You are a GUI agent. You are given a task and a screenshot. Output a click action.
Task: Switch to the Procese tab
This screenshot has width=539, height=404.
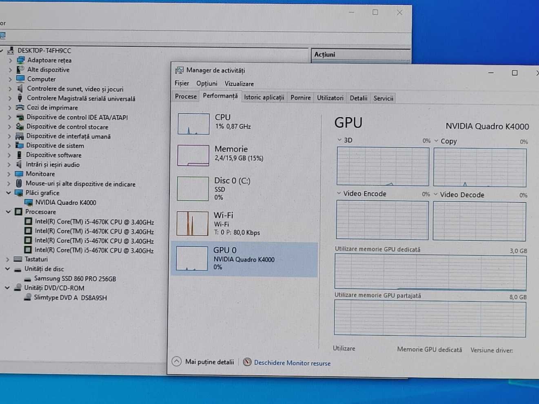(x=186, y=96)
